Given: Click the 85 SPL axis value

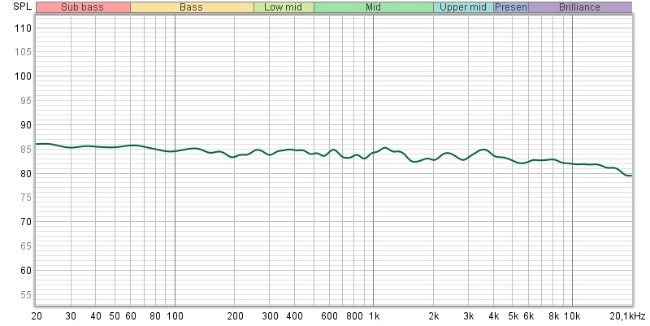Looking at the screenshot, I should (x=26, y=149).
